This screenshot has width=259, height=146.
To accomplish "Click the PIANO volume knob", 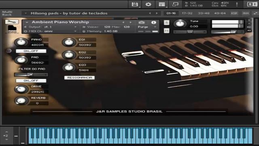I will pos(21,42).
